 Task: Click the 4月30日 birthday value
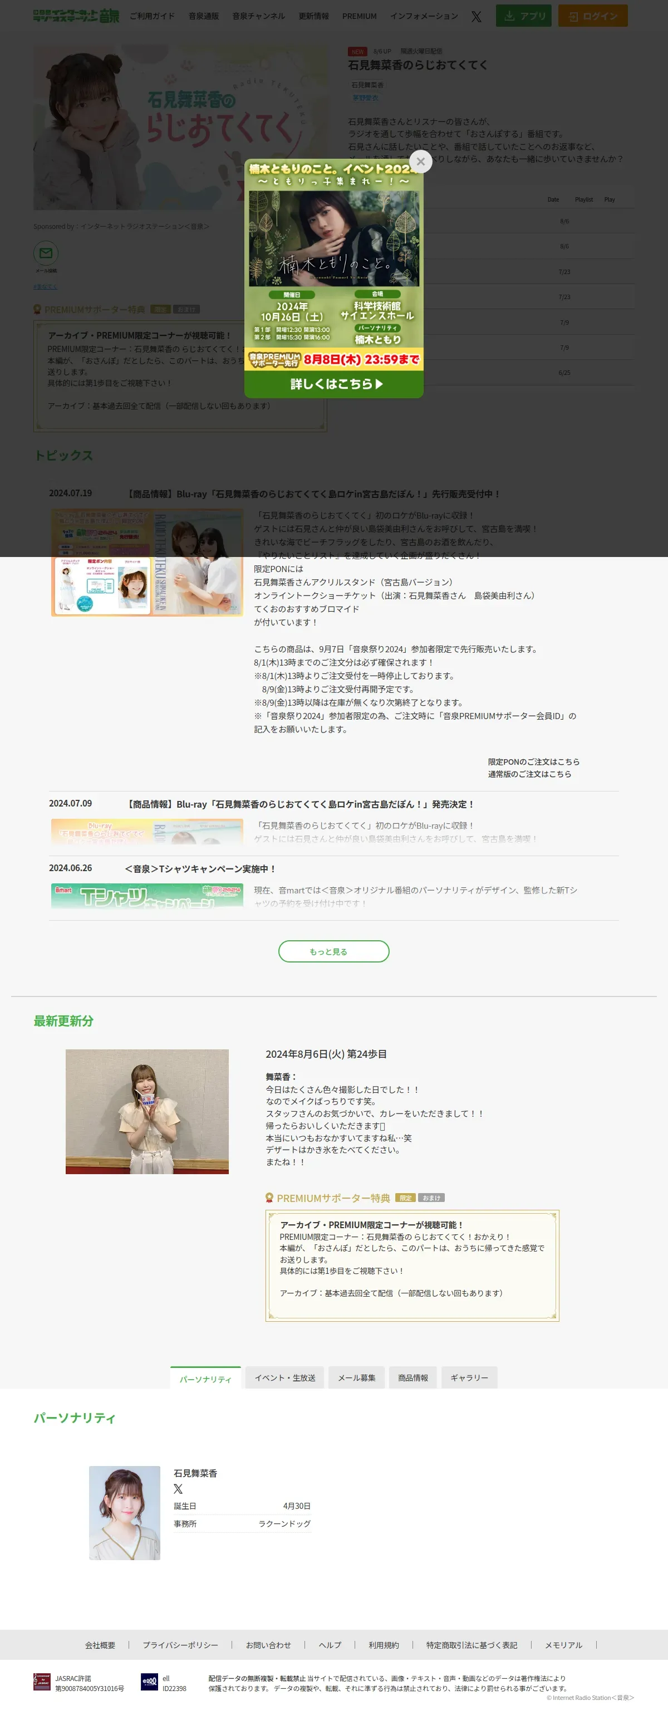(297, 1506)
